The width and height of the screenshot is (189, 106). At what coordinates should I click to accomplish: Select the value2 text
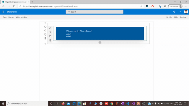(x=69, y=36)
